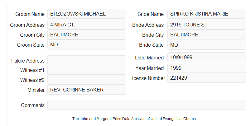
Task: Click the Year Married field
Action: [x=207, y=68]
